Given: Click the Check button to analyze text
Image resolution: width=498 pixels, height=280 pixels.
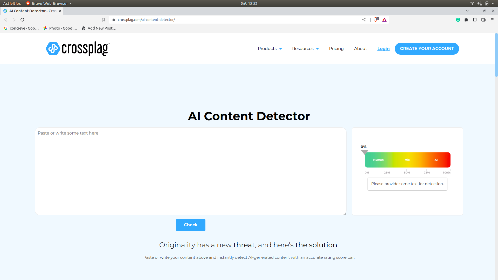Looking at the screenshot, I should [x=191, y=225].
